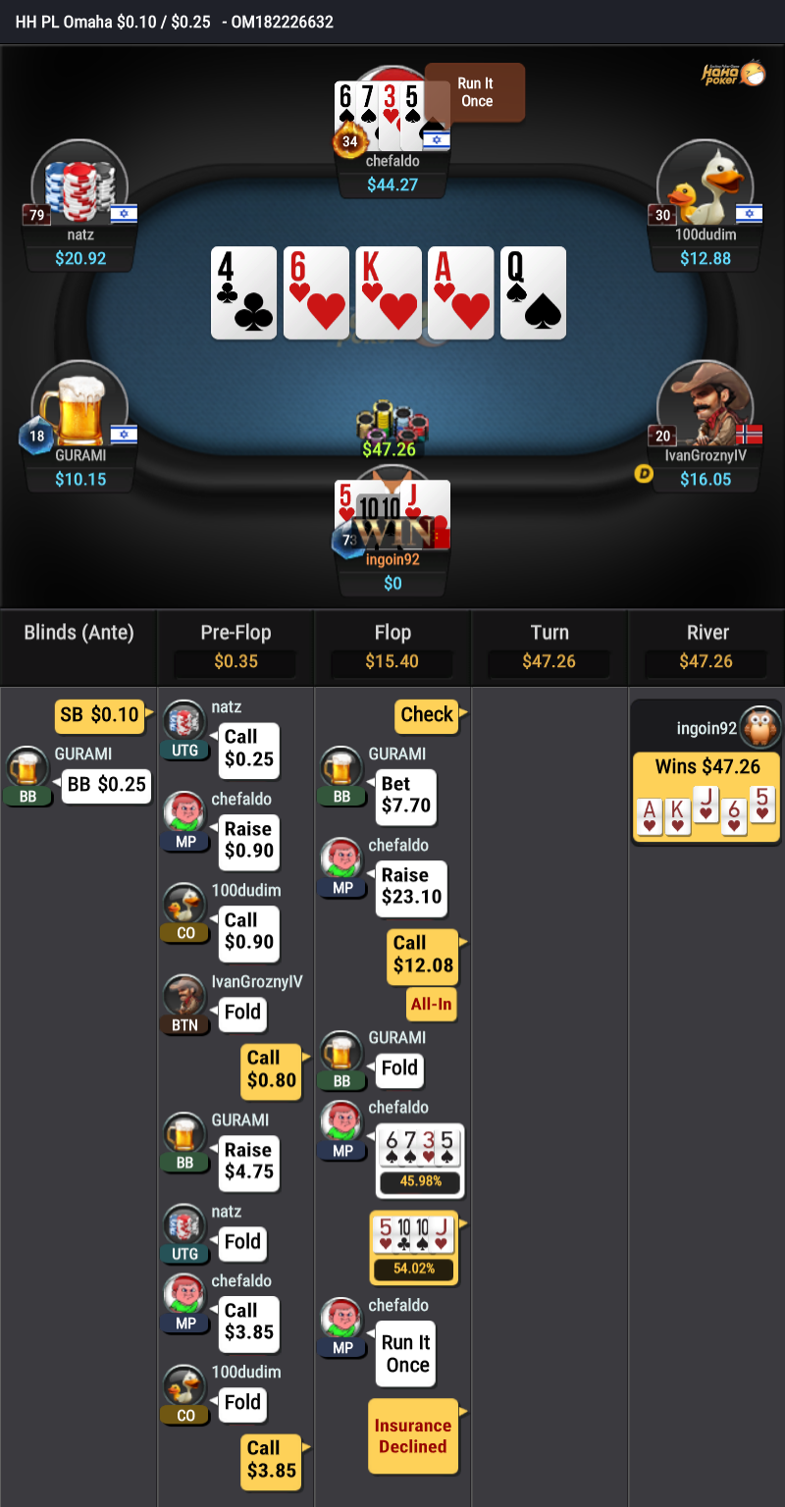Select GURAMI's beer mug avatar at table
This screenshot has width=785, height=1507.
pos(79,405)
